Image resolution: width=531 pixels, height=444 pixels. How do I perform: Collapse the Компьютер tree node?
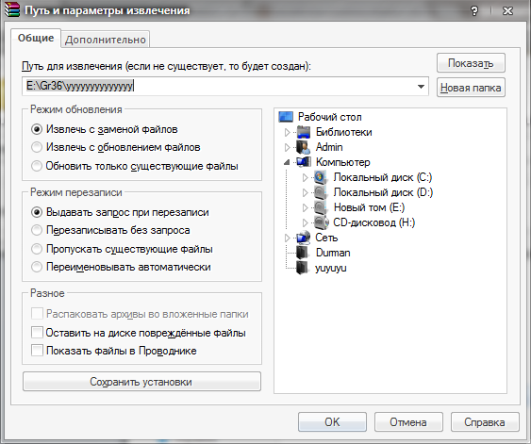(x=287, y=162)
